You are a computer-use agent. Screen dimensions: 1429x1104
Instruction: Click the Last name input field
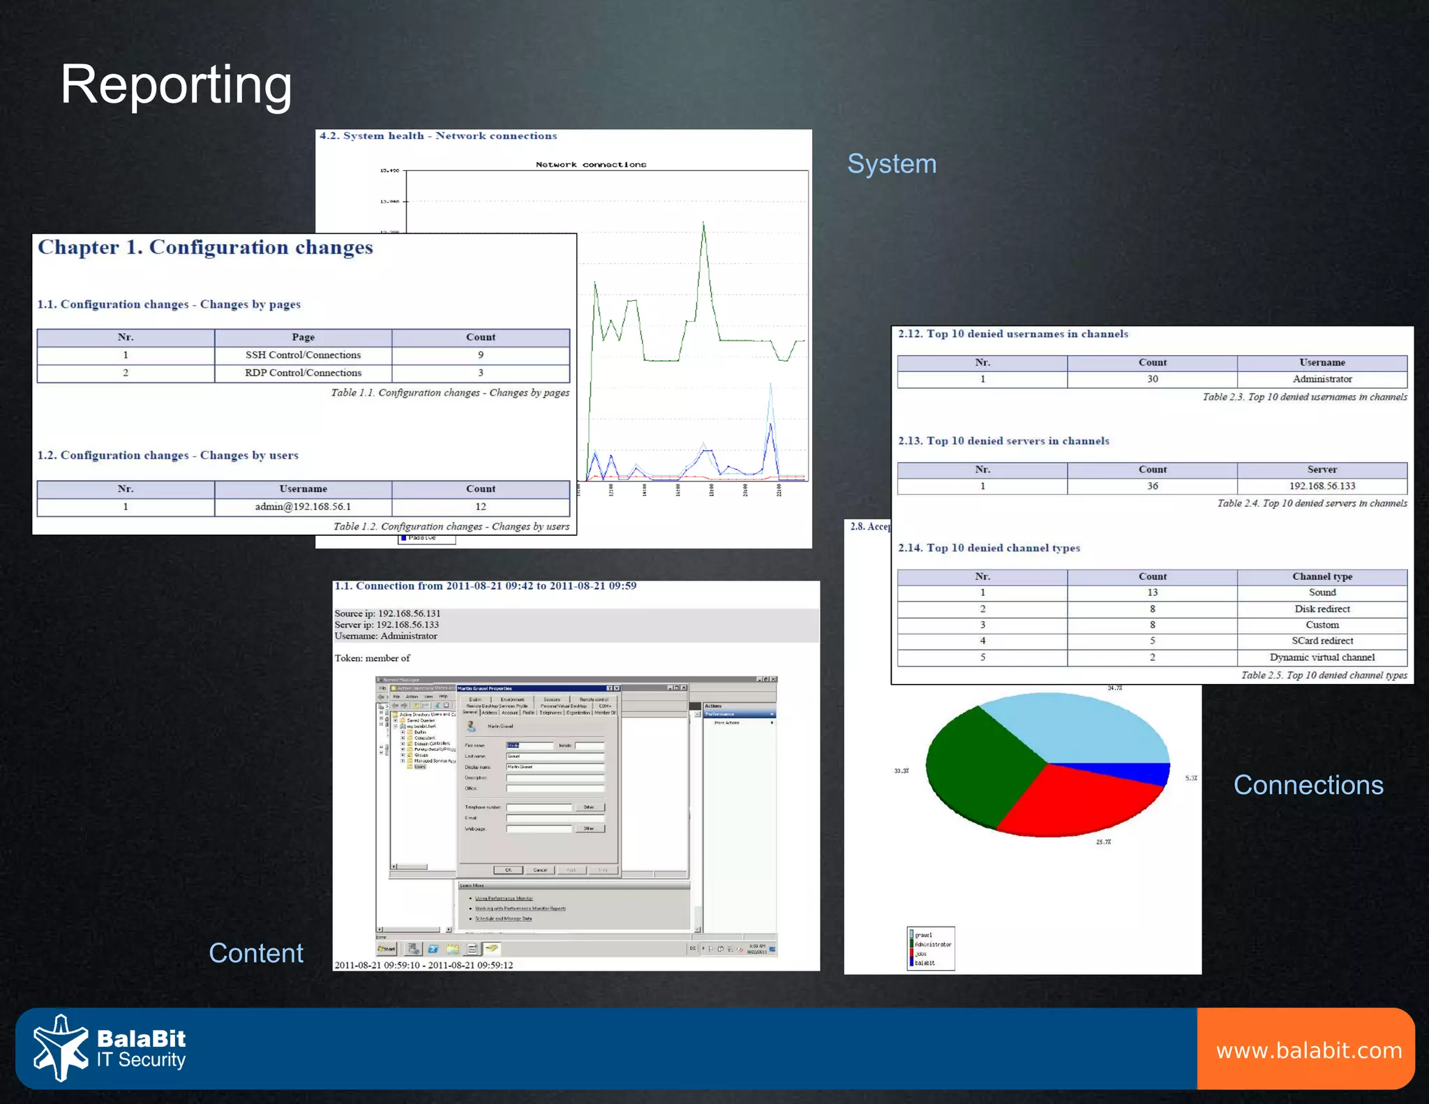(555, 756)
